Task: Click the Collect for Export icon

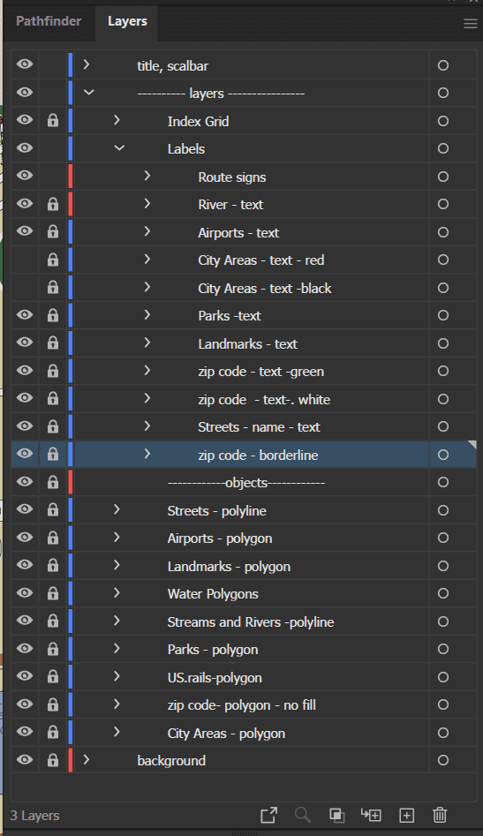Action: [x=268, y=815]
